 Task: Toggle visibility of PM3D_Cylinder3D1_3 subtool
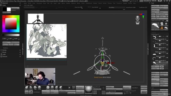click(167, 41)
